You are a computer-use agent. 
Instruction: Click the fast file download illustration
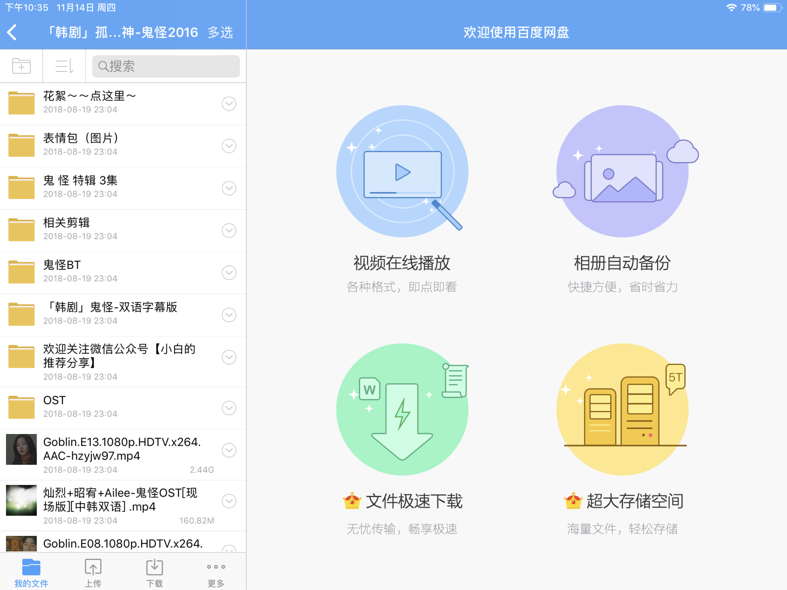[402, 409]
